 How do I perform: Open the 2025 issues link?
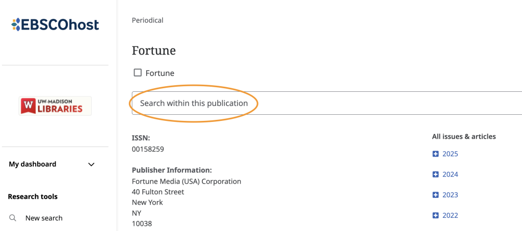point(450,154)
